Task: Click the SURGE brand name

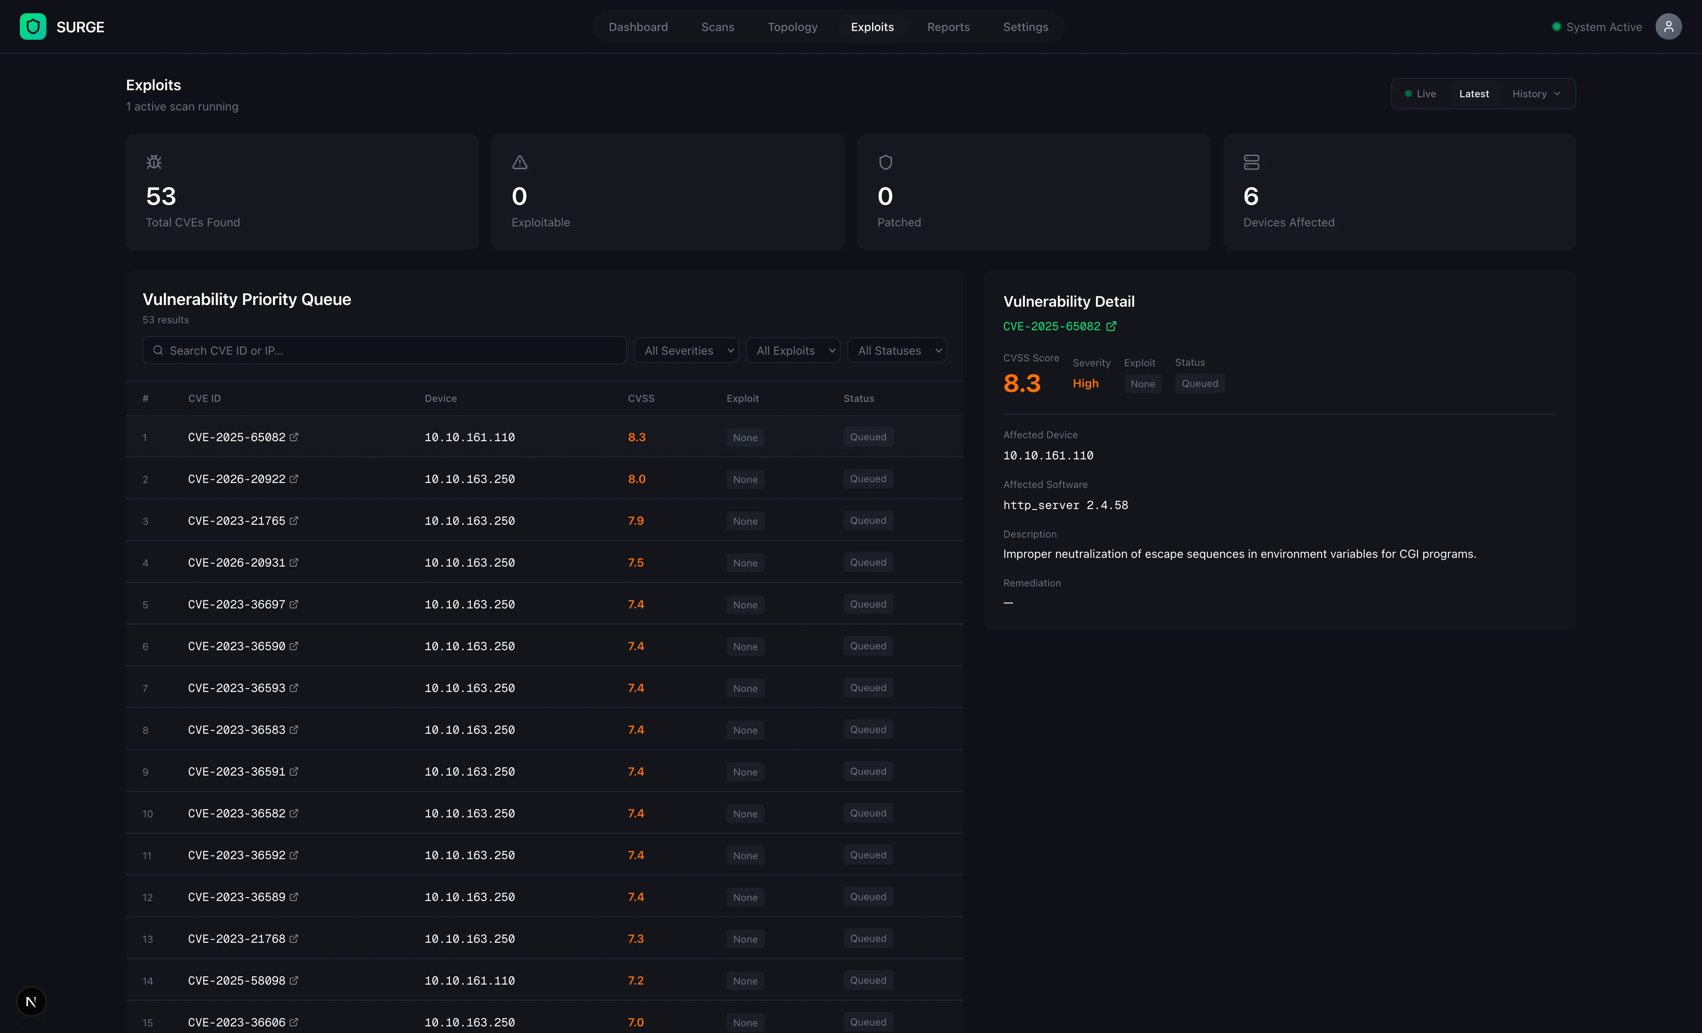Action: 80,27
